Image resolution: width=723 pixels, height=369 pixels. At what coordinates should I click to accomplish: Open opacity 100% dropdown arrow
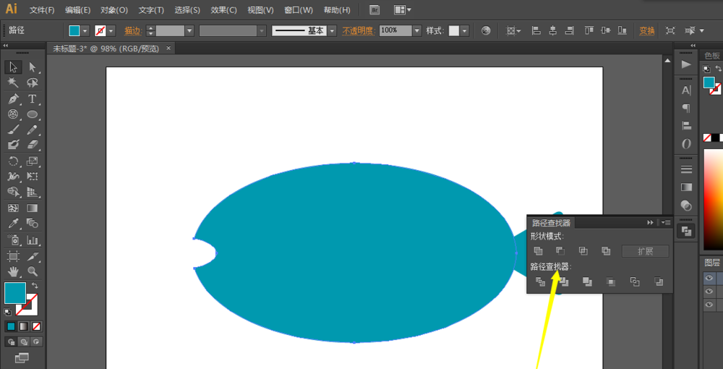[x=417, y=31]
